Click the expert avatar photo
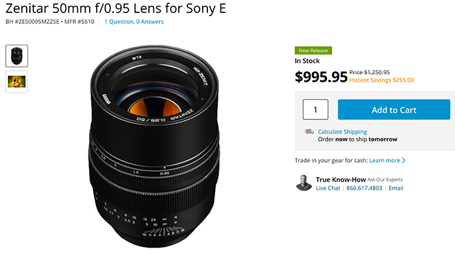 tap(304, 183)
